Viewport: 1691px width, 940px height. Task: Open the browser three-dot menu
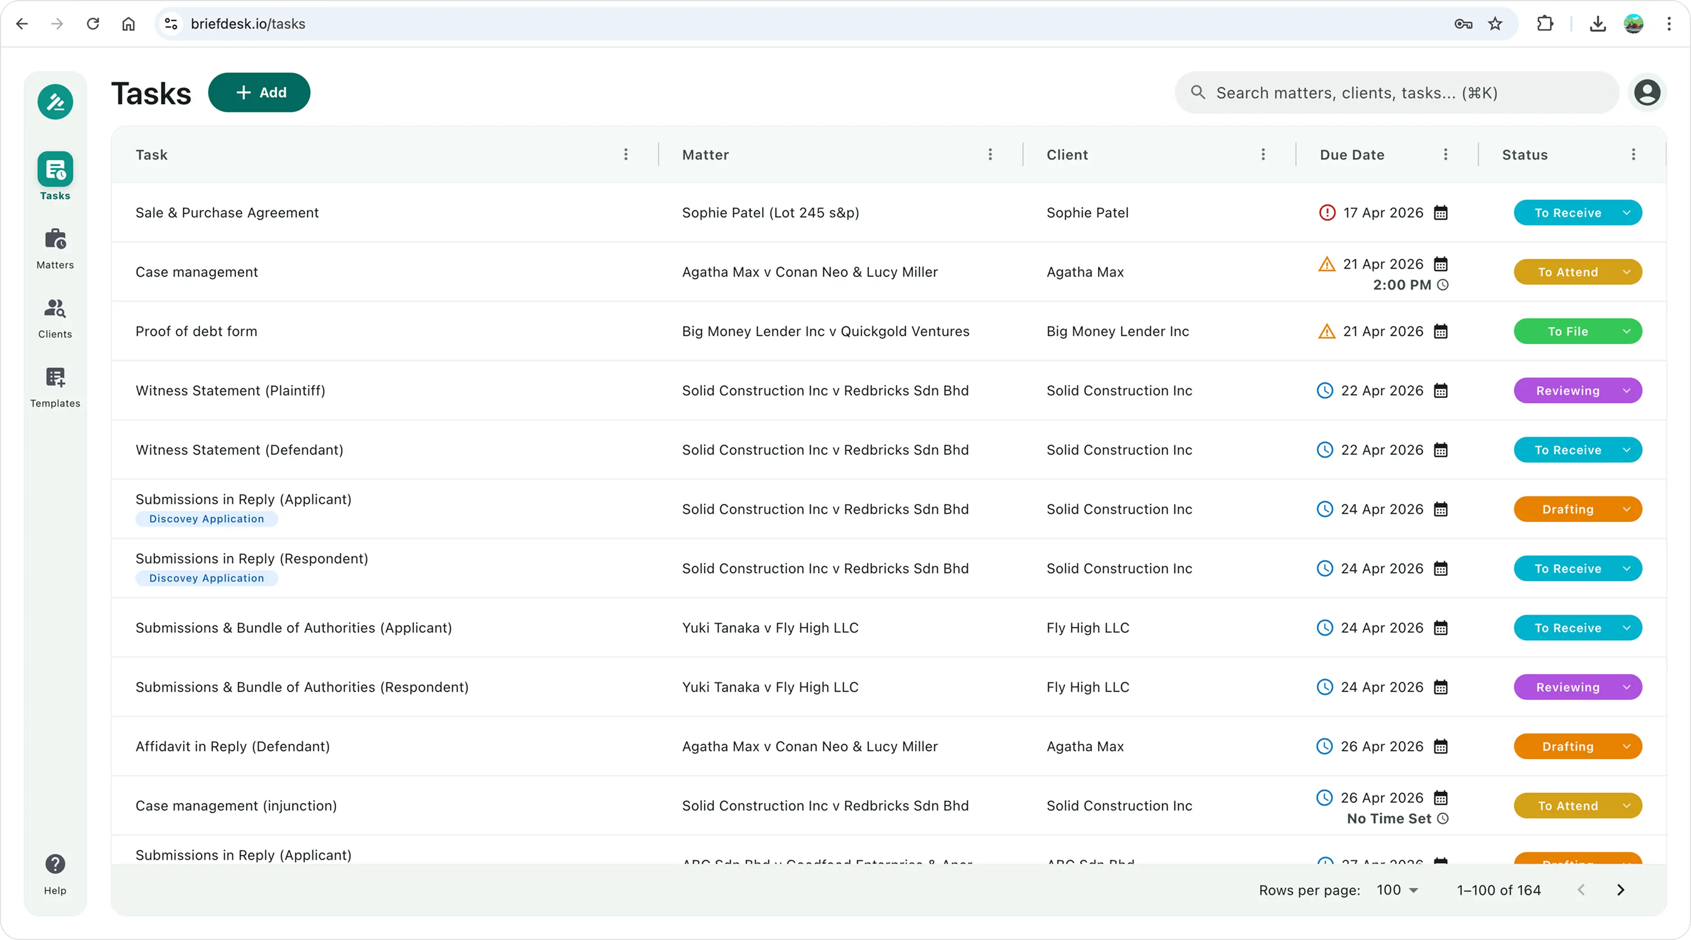point(1669,24)
